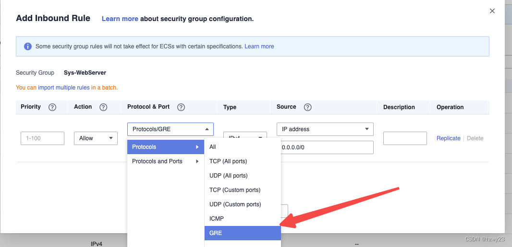Open Learn more link beside dialog title

click(120, 19)
